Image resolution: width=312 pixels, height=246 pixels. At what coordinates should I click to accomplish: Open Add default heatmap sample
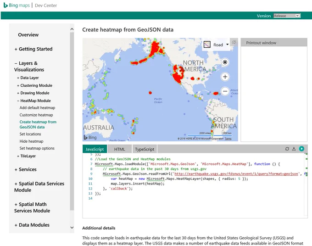point(37,108)
